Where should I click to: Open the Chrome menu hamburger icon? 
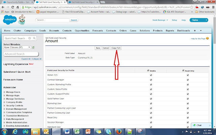tap(213, 7)
